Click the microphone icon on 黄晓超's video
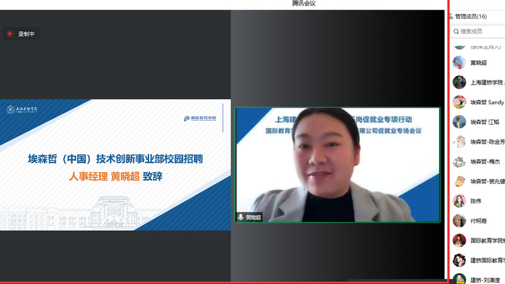 240,217
